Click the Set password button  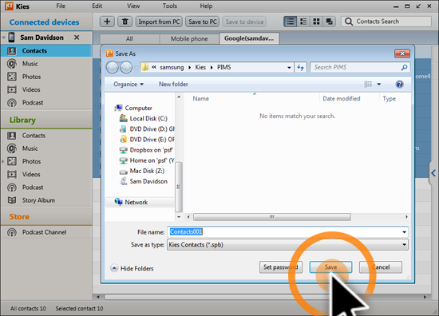click(x=280, y=267)
